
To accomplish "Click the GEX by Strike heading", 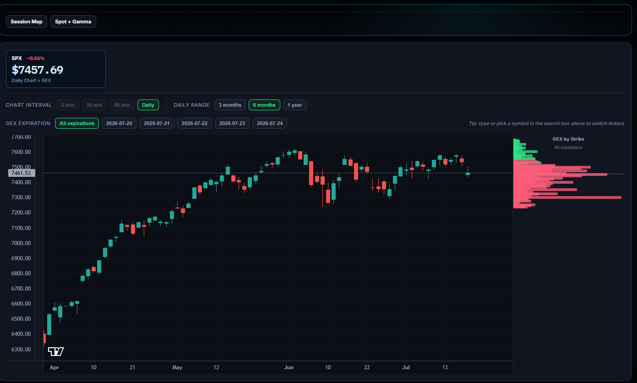I will click(x=568, y=139).
